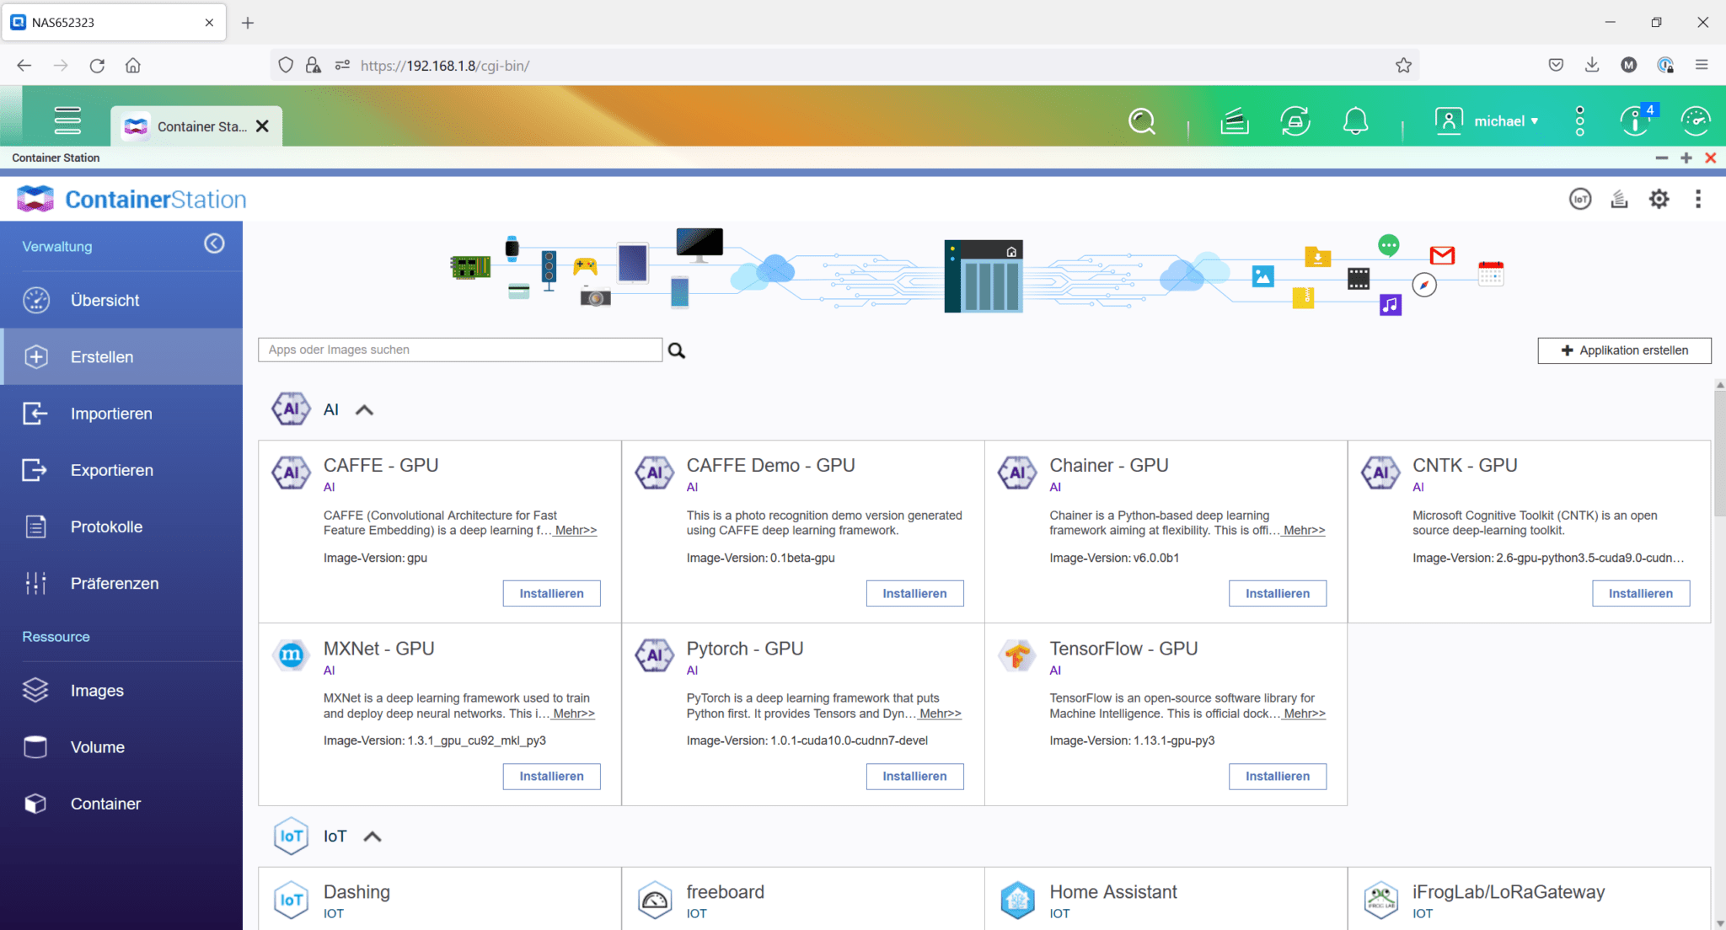Select Container in the Ressource sidebar

coord(105,803)
